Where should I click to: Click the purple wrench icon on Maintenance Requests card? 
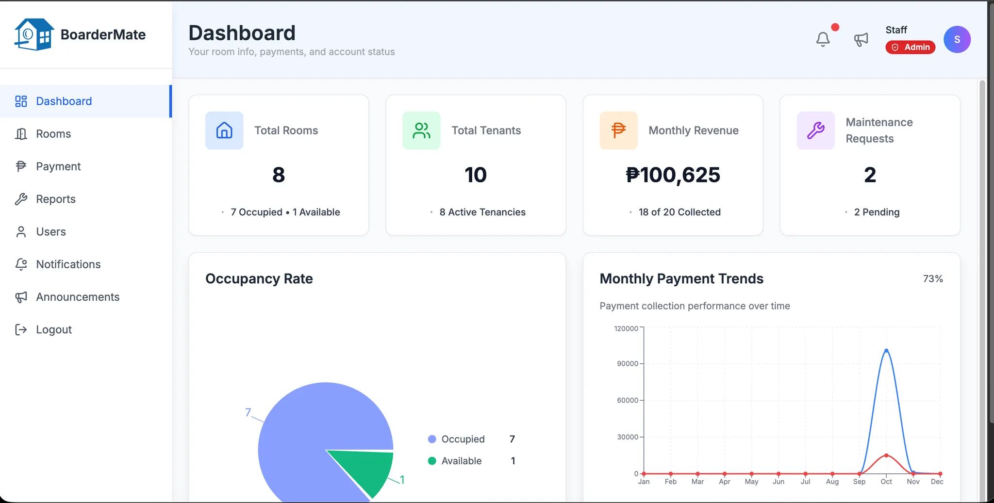(x=815, y=130)
